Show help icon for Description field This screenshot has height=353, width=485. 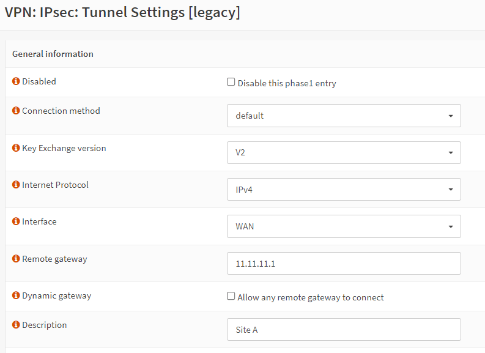[x=16, y=325]
